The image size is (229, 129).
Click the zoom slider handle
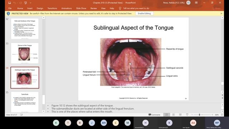(199, 115)
